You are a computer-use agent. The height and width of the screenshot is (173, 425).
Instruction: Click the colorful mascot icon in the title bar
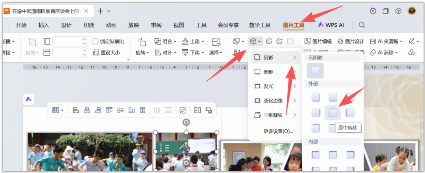click(373, 11)
